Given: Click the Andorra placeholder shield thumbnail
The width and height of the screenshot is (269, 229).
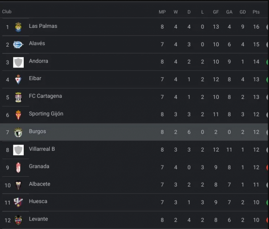Looking at the screenshot, I should 18,62.
